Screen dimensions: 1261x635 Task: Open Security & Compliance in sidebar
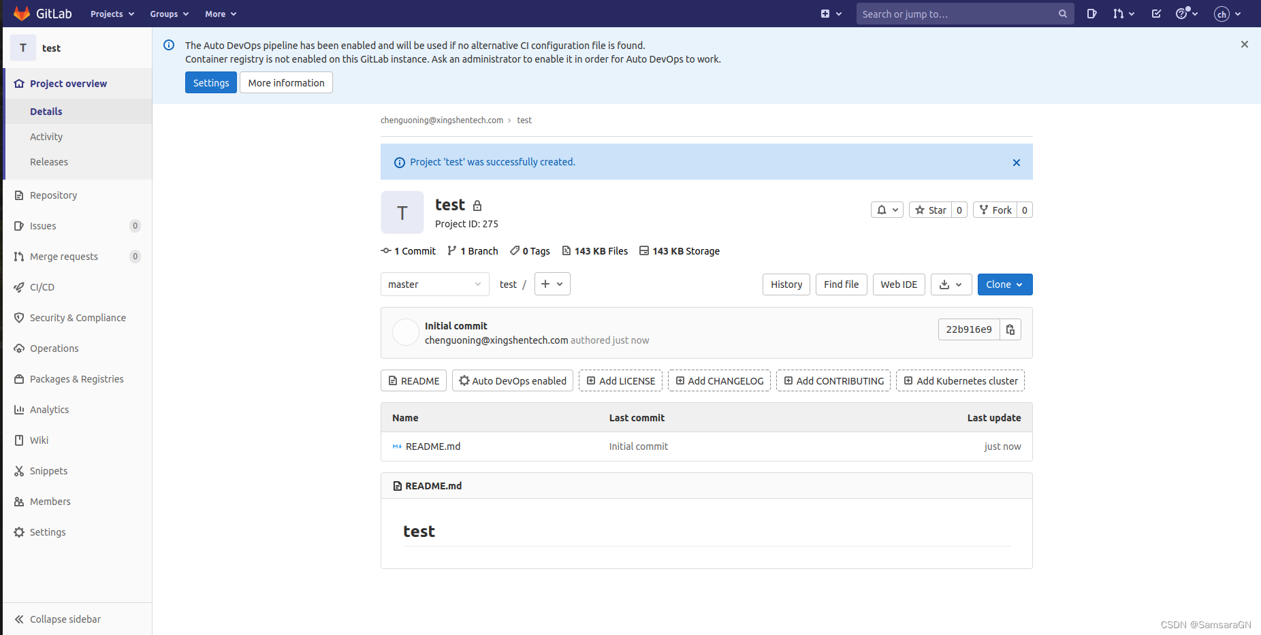point(78,318)
